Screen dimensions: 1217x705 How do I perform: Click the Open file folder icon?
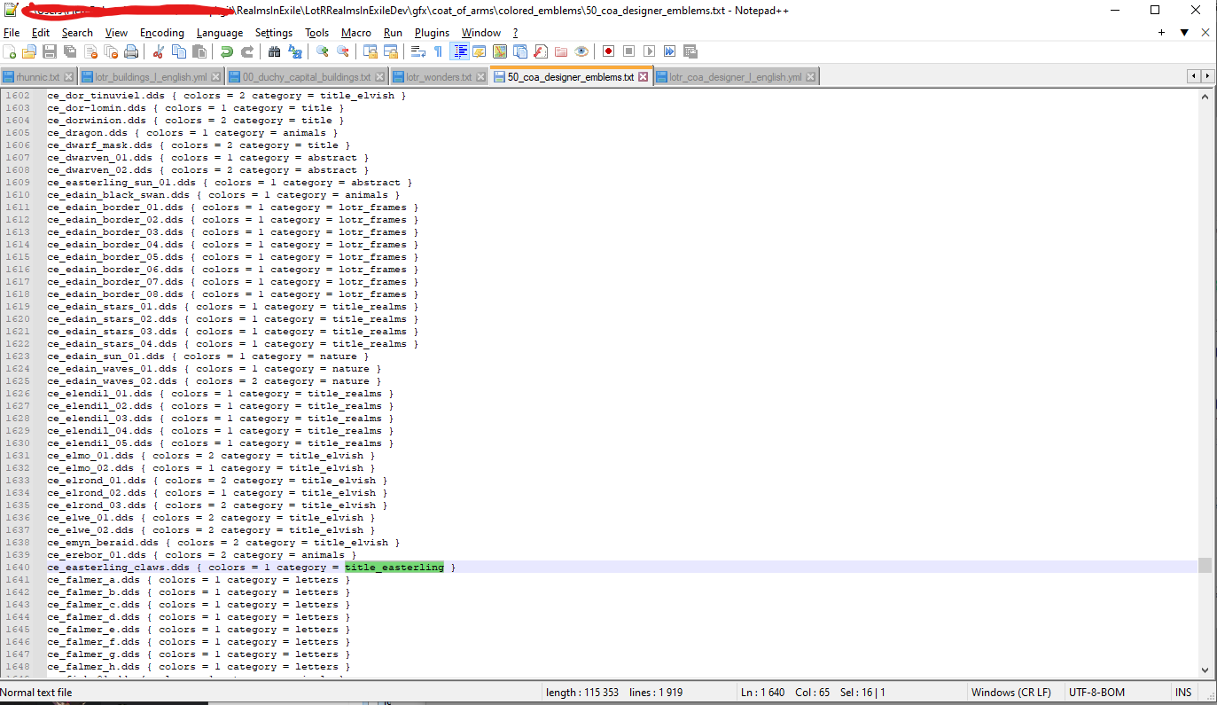(x=29, y=51)
